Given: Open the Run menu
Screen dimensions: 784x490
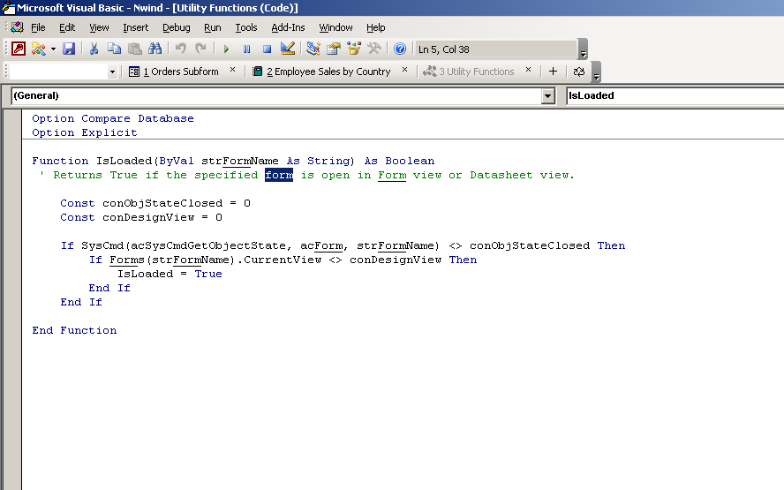Looking at the screenshot, I should tap(213, 27).
